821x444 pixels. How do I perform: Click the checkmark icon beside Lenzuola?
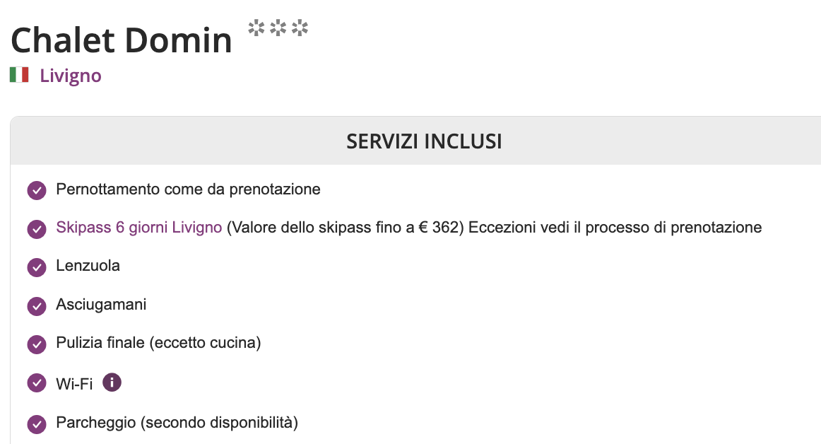[36, 267]
